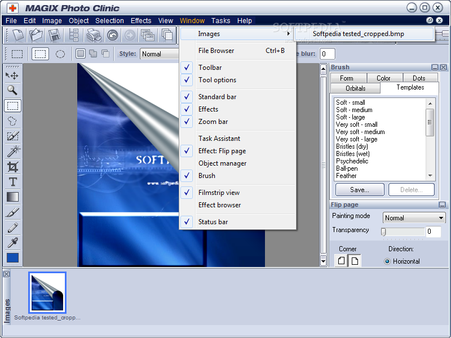The height and width of the screenshot is (338, 451).
Task: Uncheck Toolbar in Window menu
Action: pyautogui.click(x=237, y=68)
